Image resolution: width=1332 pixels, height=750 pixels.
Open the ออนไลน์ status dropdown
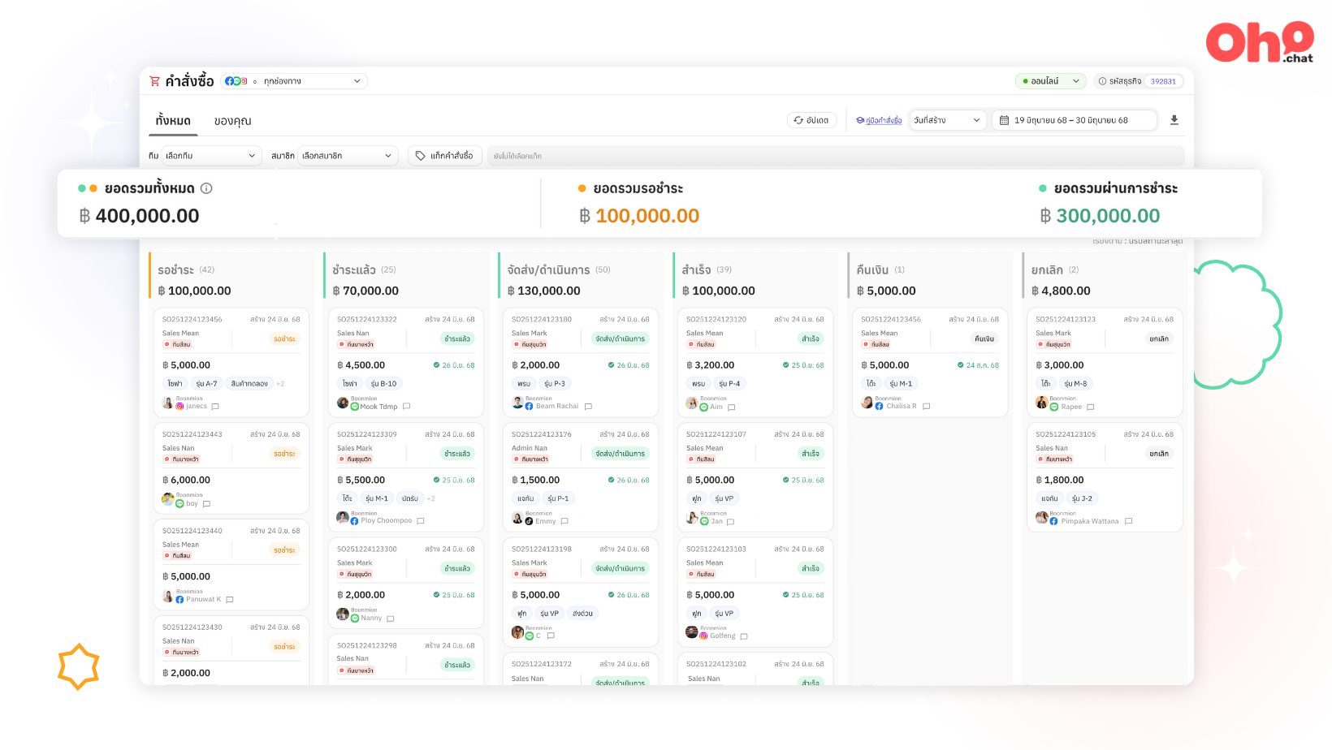tap(1051, 81)
